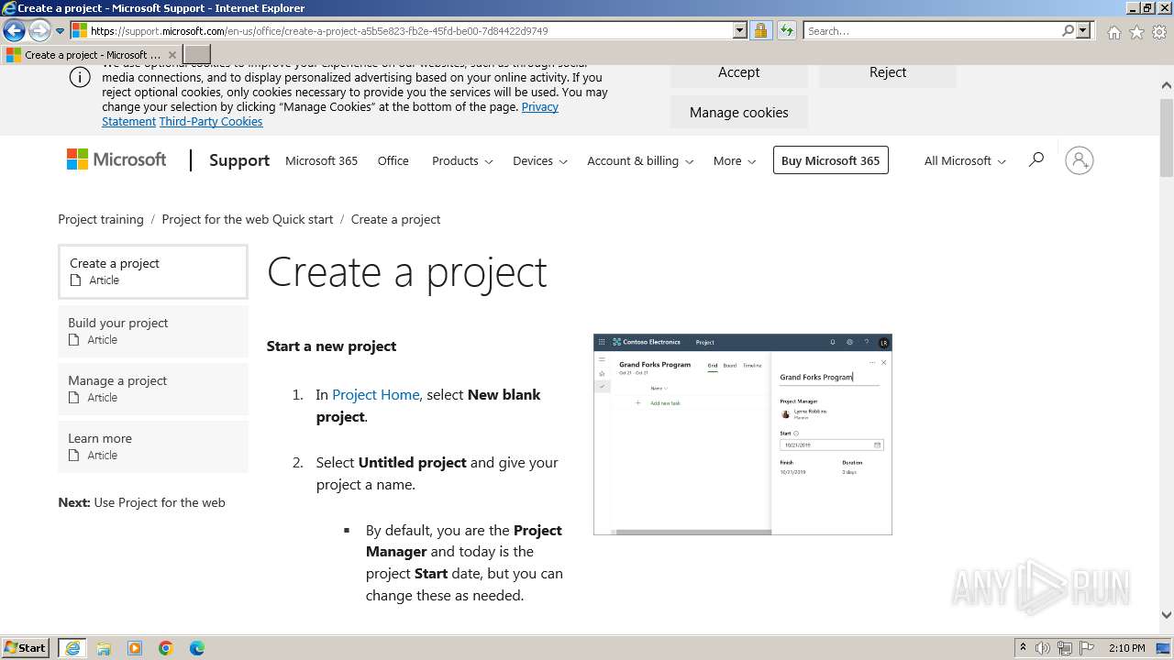Open the Third-Party Cookies link
The height and width of the screenshot is (660, 1174).
[x=211, y=121]
